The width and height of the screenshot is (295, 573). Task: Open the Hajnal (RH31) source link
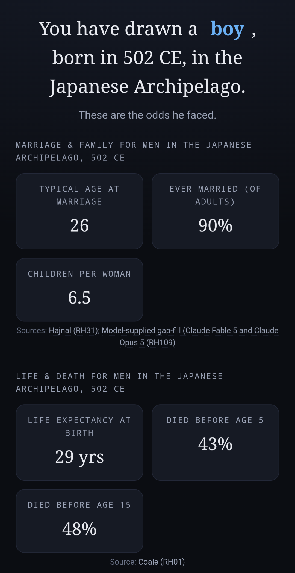click(x=74, y=331)
